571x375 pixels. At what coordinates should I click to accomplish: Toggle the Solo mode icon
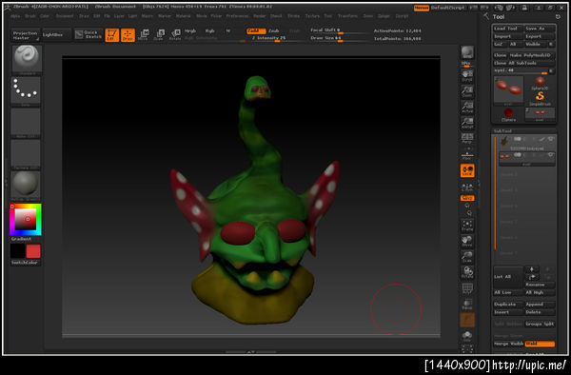[x=467, y=336]
